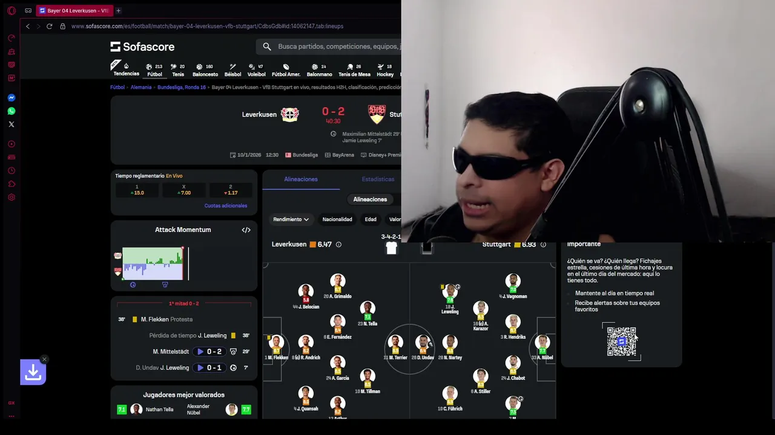The image size is (775, 435).
Task: Open the Alineaciones tab
Action: click(301, 179)
